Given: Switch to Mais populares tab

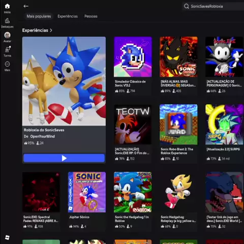Looking at the screenshot, I should tap(39, 16).
